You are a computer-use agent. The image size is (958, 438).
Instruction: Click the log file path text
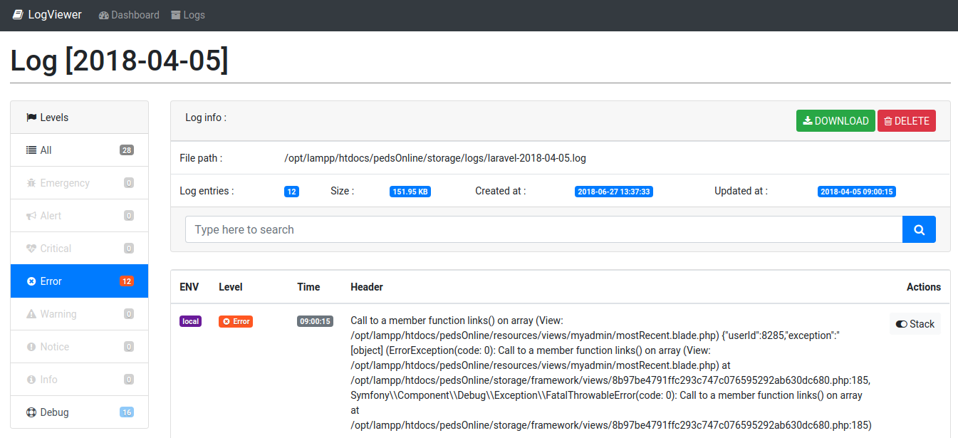coord(435,158)
